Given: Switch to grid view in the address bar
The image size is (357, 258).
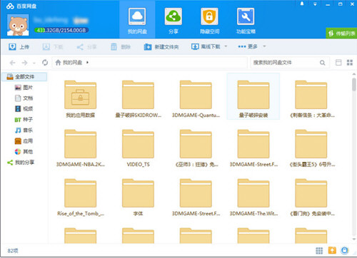Looking at the screenshot, I should (350, 63).
